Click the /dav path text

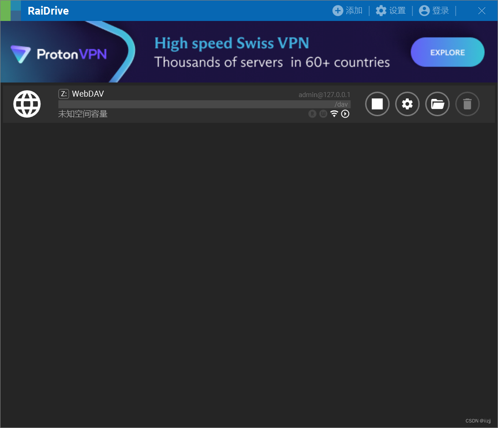(341, 104)
